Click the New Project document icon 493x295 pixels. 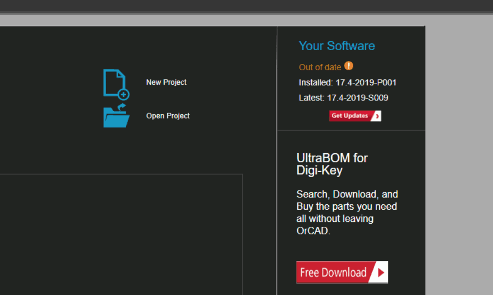click(x=116, y=84)
